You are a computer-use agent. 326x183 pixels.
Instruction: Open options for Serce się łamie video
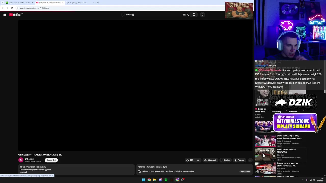(x=269, y=110)
